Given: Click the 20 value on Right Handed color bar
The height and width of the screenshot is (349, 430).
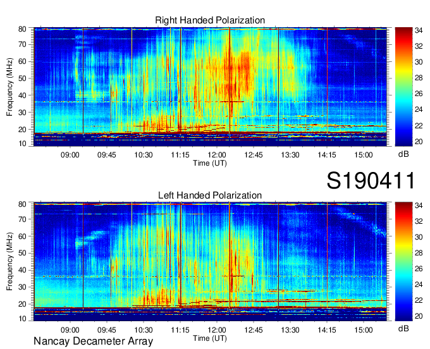Looking at the screenshot, I should coord(419,142).
